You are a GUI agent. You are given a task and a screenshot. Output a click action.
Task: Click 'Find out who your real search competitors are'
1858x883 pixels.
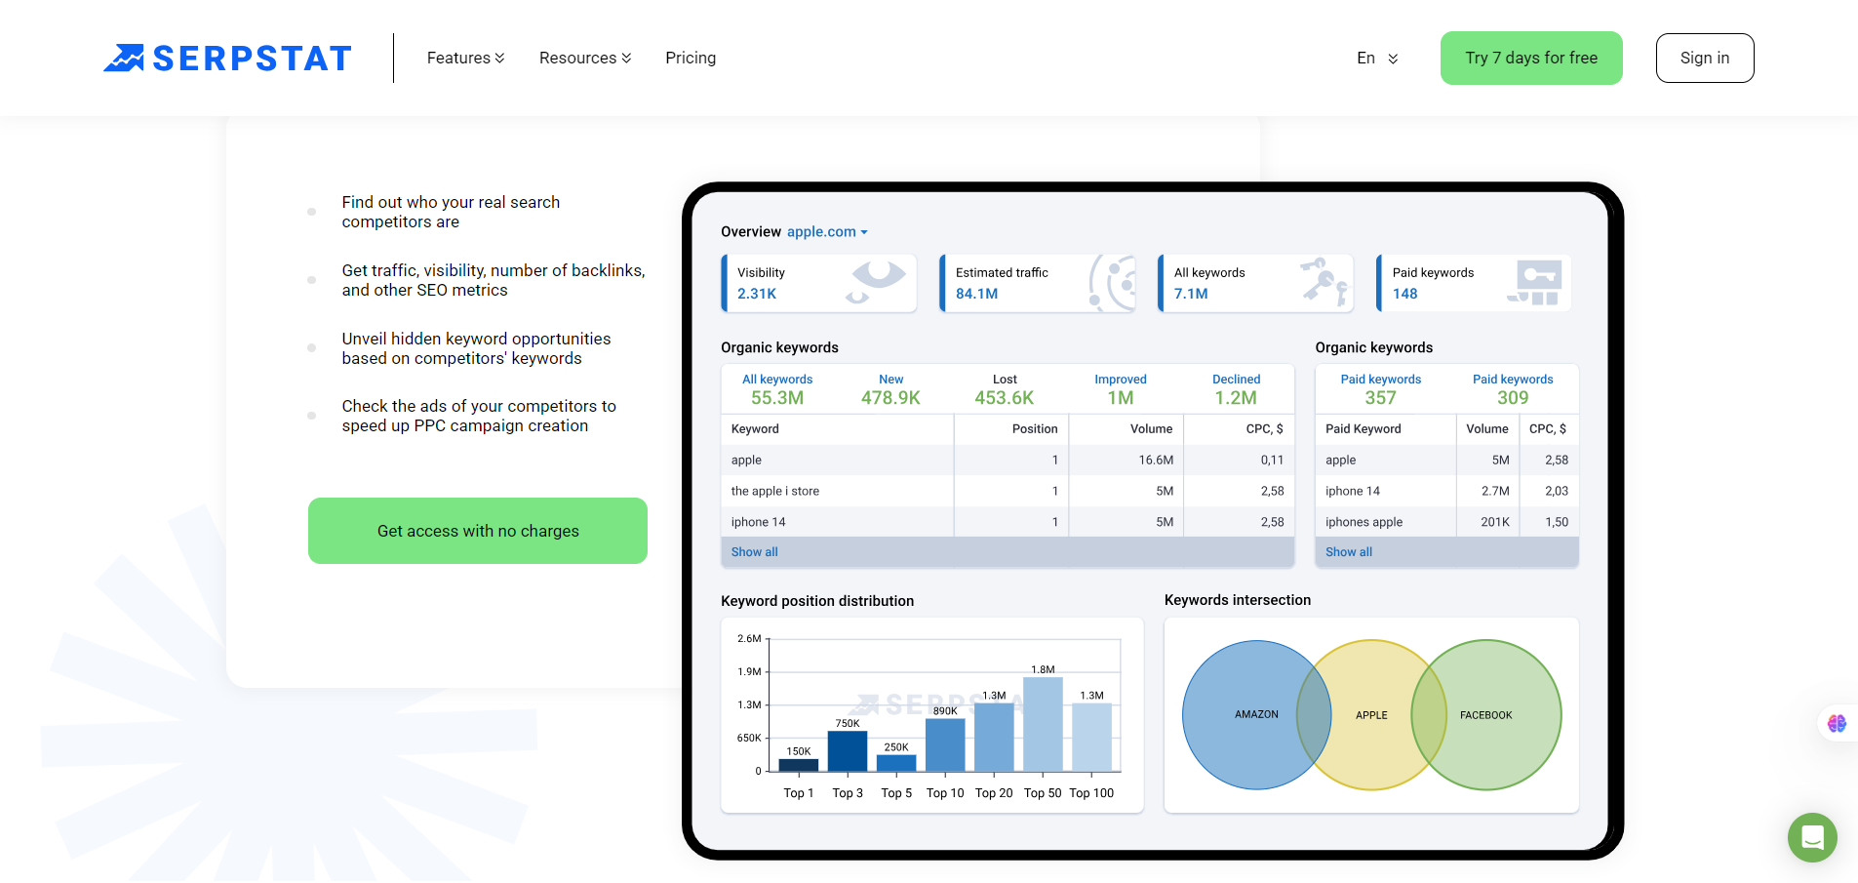tap(451, 212)
